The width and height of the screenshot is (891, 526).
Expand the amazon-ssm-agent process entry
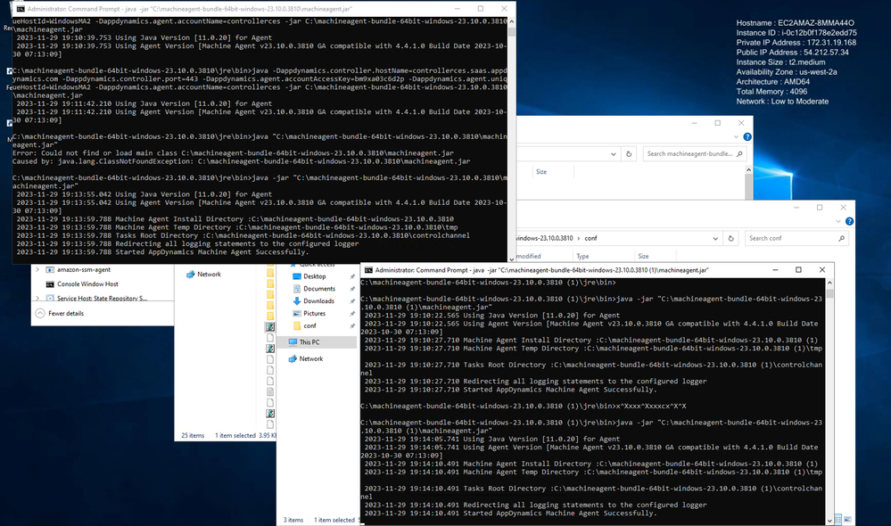37,269
